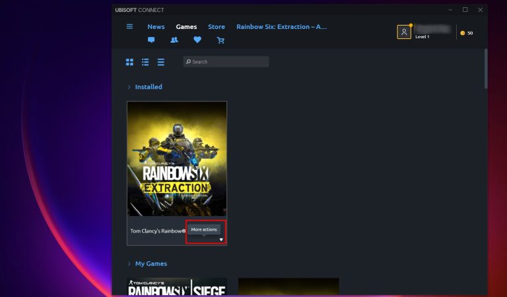Go to the Games tab

click(186, 27)
